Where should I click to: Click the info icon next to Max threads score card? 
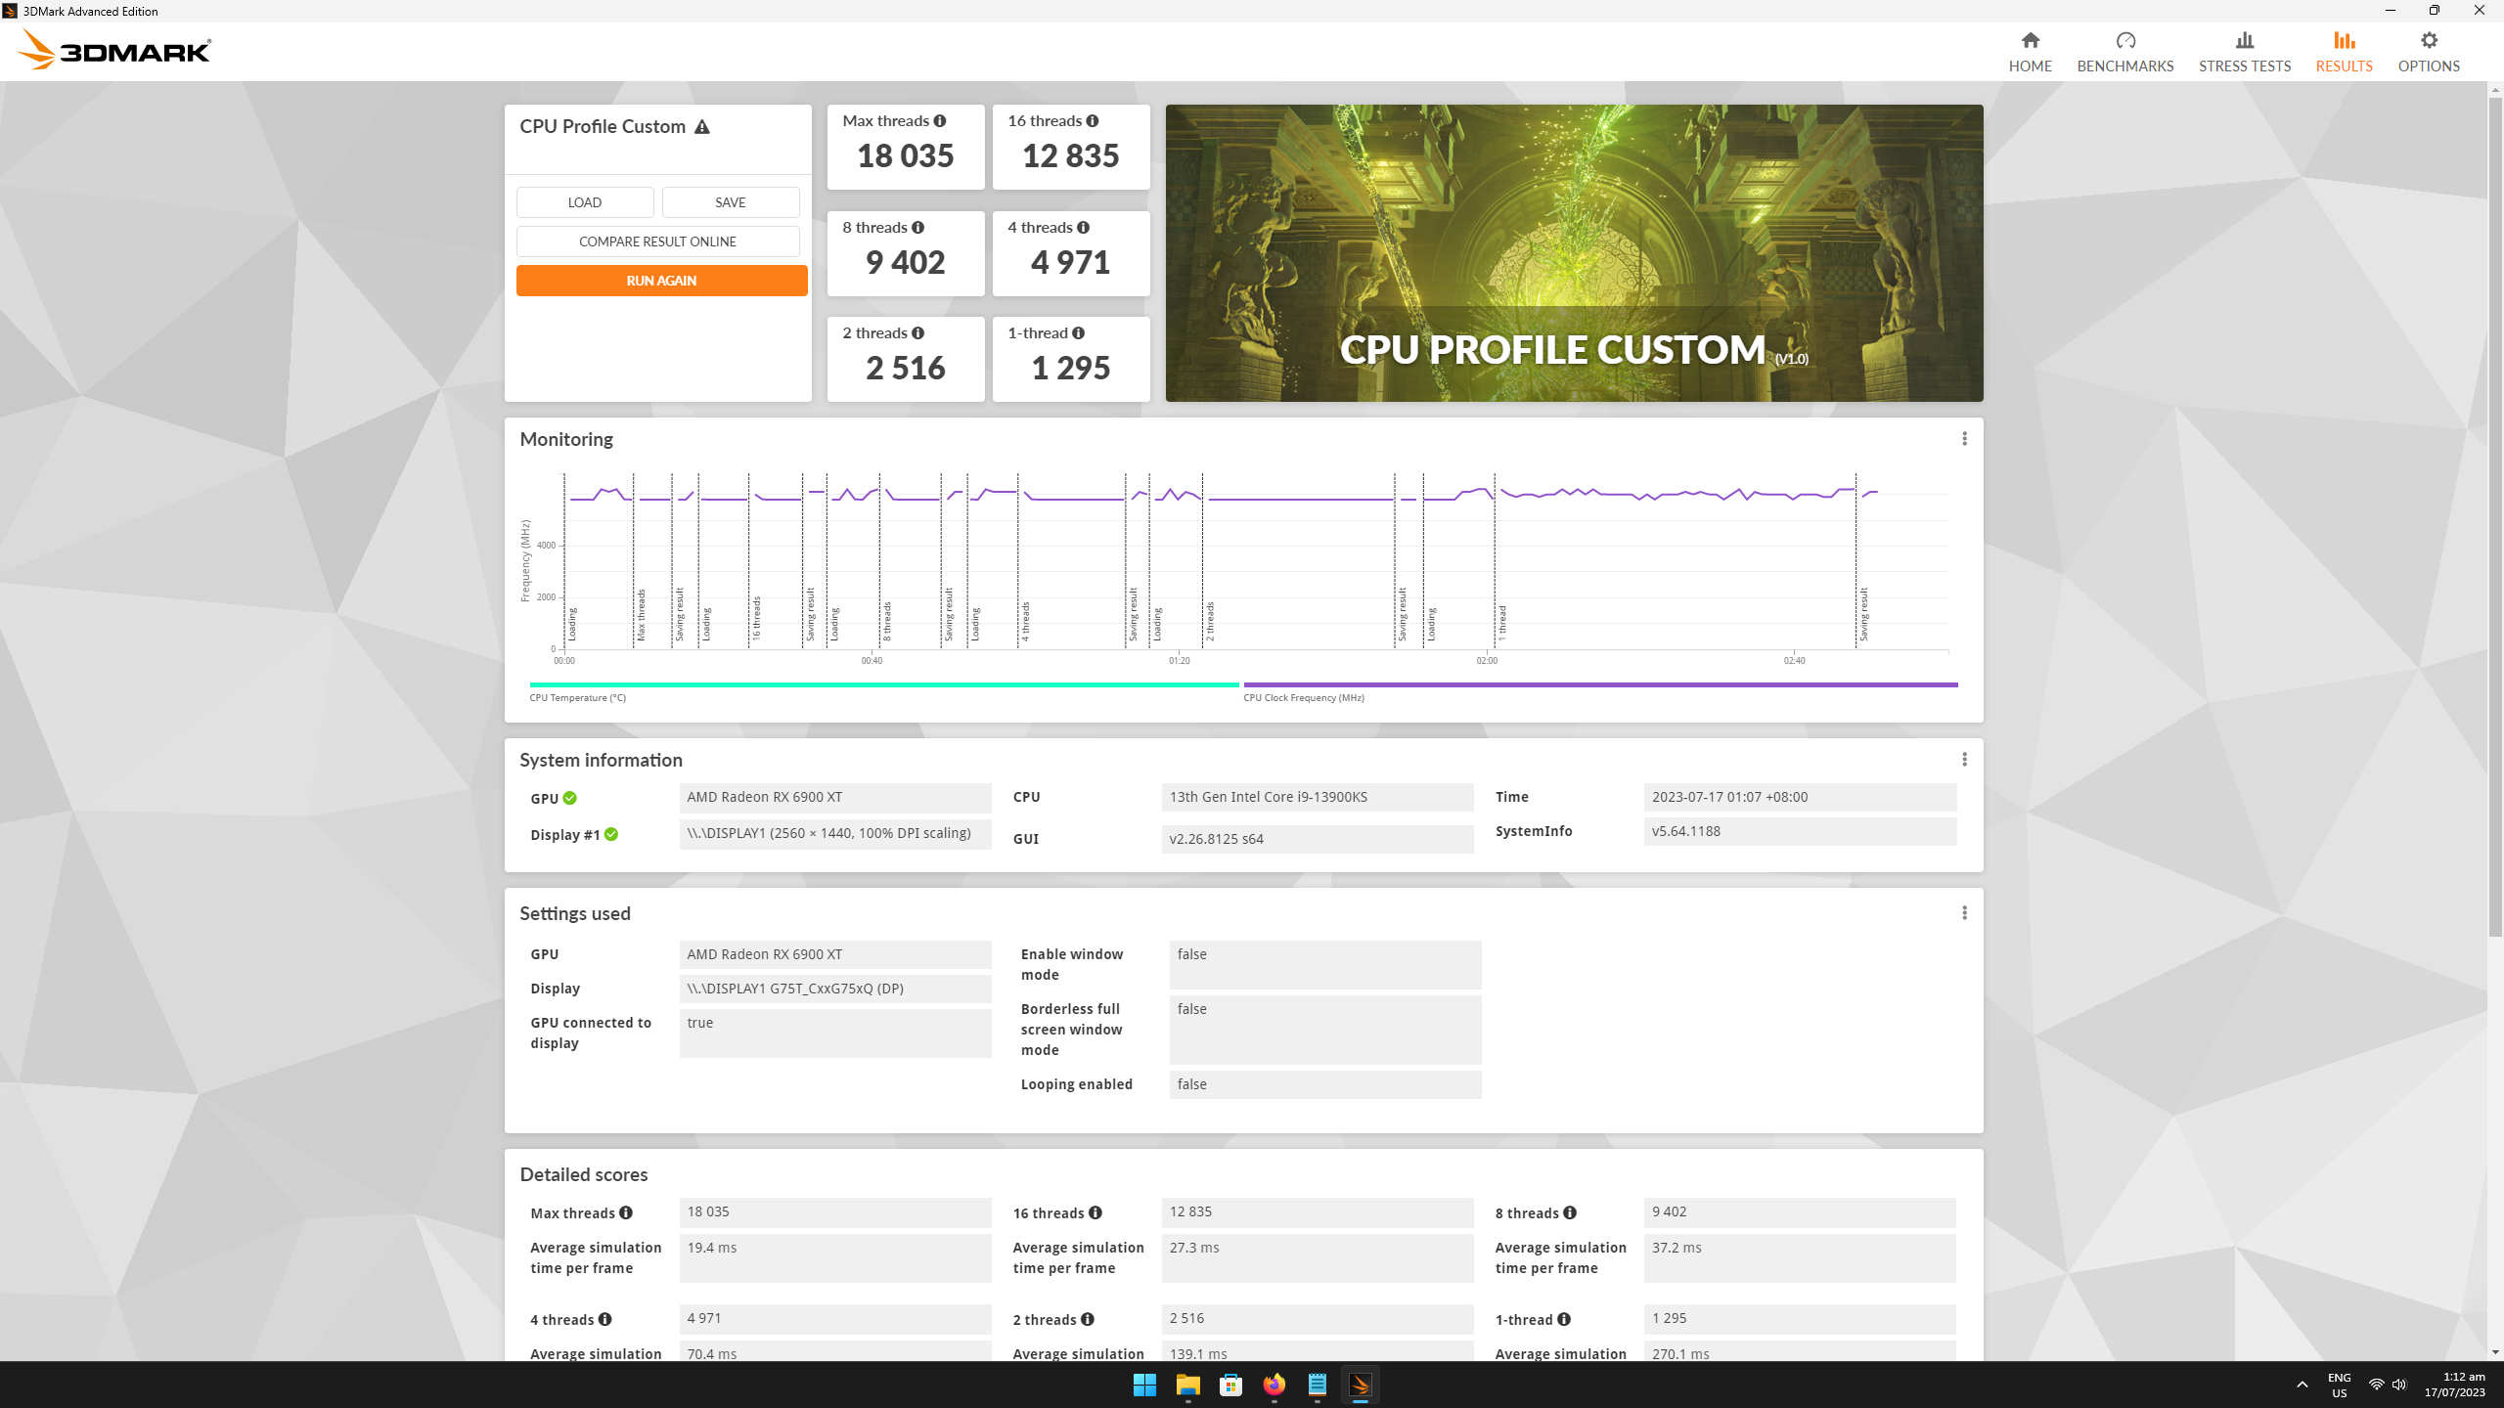940,121
